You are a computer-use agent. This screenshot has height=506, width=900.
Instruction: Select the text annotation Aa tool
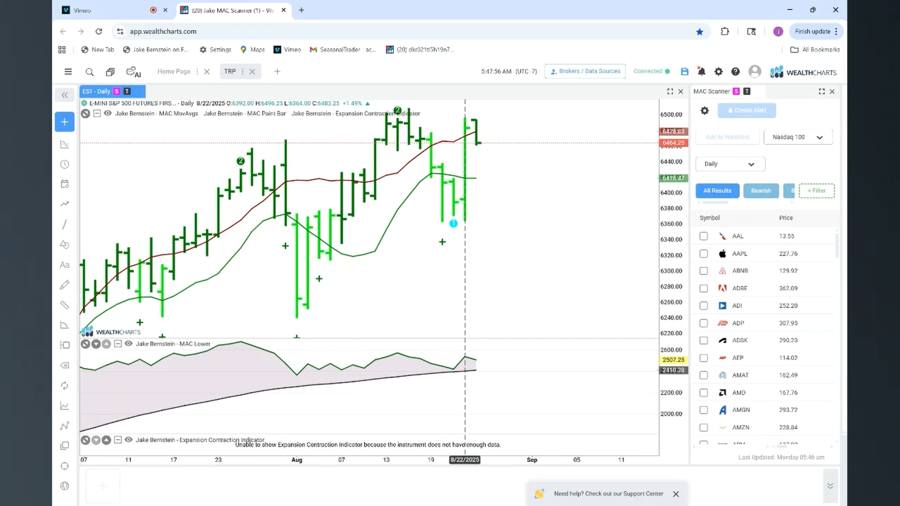coord(65,265)
